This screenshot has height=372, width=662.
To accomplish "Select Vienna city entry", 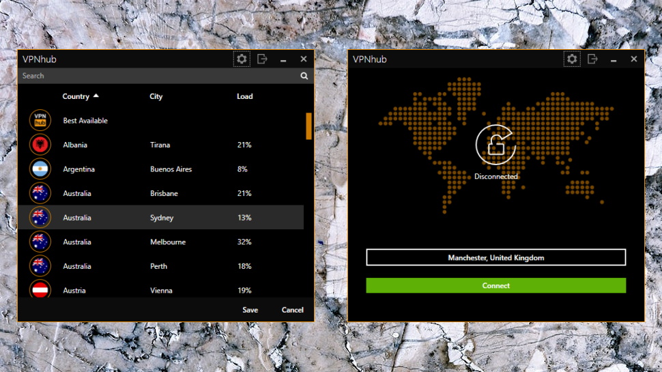I will tap(161, 291).
